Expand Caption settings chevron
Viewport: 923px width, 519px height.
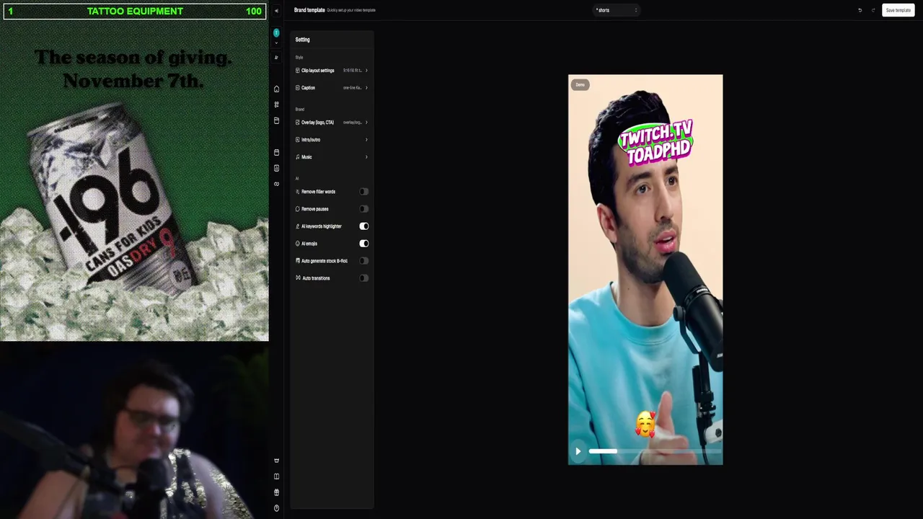click(366, 88)
